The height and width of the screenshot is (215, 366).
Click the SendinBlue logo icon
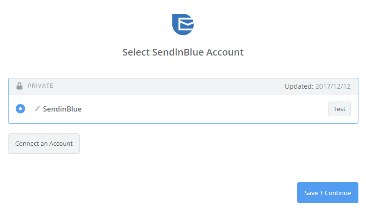coord(183,24)
